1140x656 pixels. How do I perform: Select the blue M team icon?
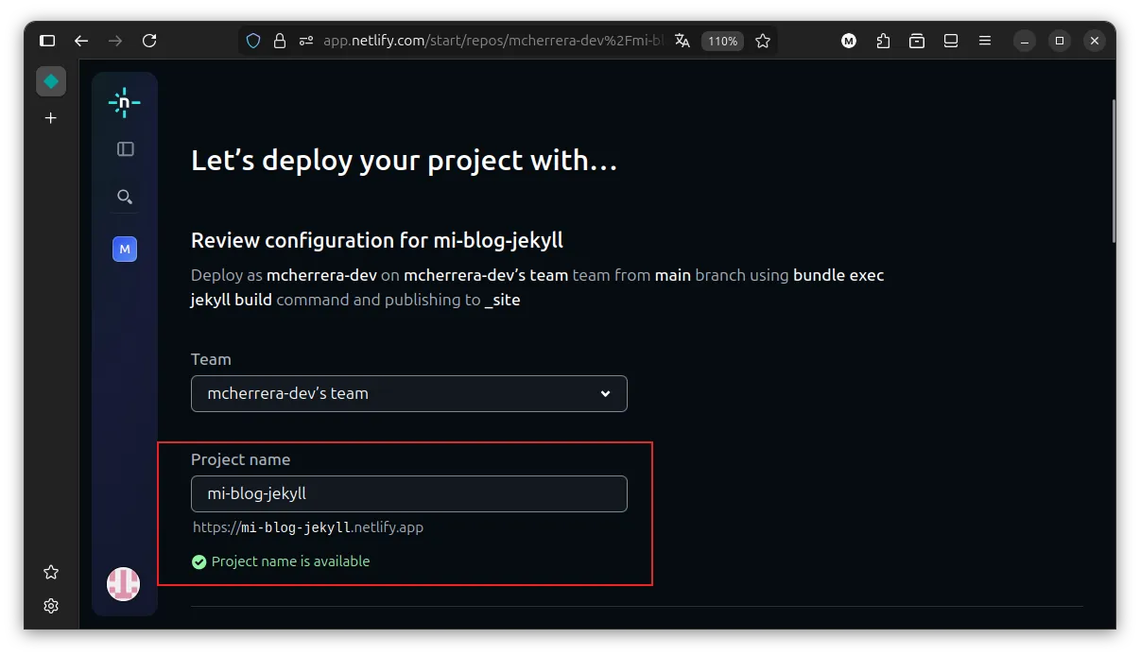[x=125, y=250]
